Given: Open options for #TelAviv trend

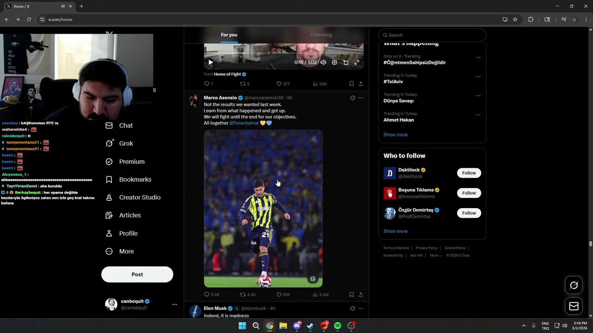Looking at the screenshot, I should click(478, 77).
